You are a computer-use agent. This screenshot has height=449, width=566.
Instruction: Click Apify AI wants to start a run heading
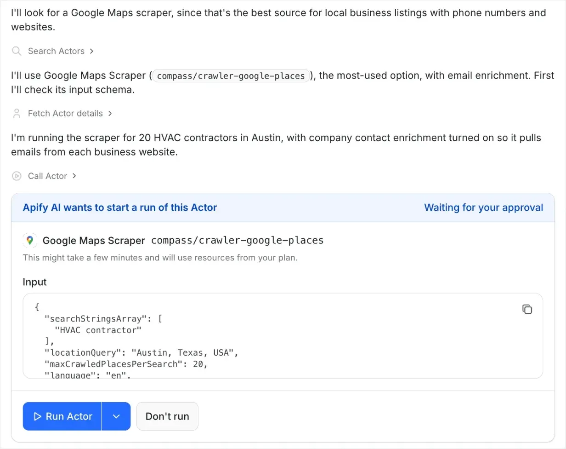(x=120, y=207)
